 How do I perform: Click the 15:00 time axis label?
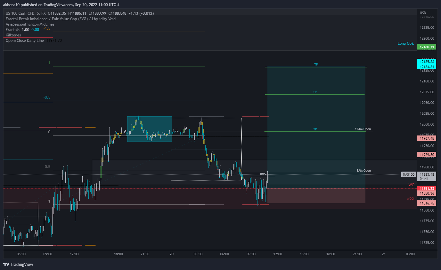[304, 254]
